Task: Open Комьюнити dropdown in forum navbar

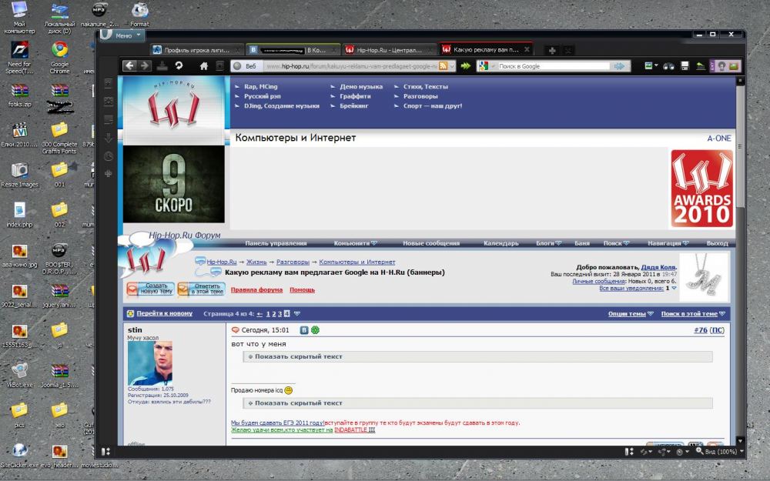Action: [356, 243]
